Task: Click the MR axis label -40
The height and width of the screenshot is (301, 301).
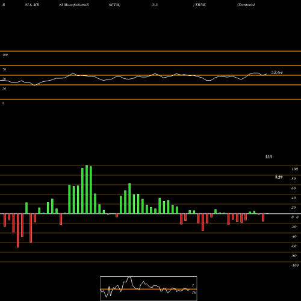Action: [294, 237]
